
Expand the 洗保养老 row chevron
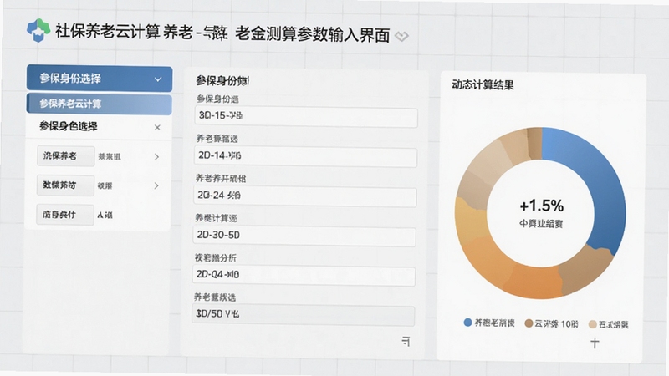(156, 157)
